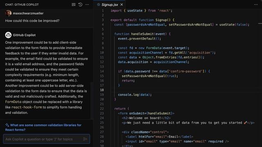262x147 pixels.
Task: Click the maxschwarzmueller avatar
Action: click(x=8, y=13)
